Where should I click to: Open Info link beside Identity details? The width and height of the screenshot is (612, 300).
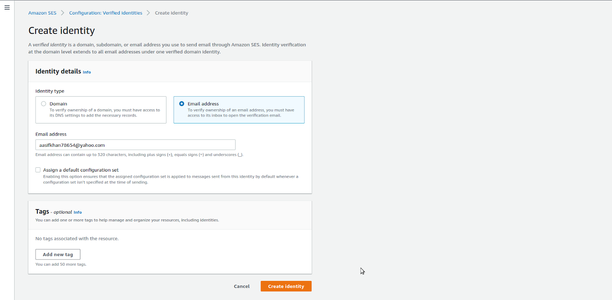pyautogui.click(x=87, y=72)
